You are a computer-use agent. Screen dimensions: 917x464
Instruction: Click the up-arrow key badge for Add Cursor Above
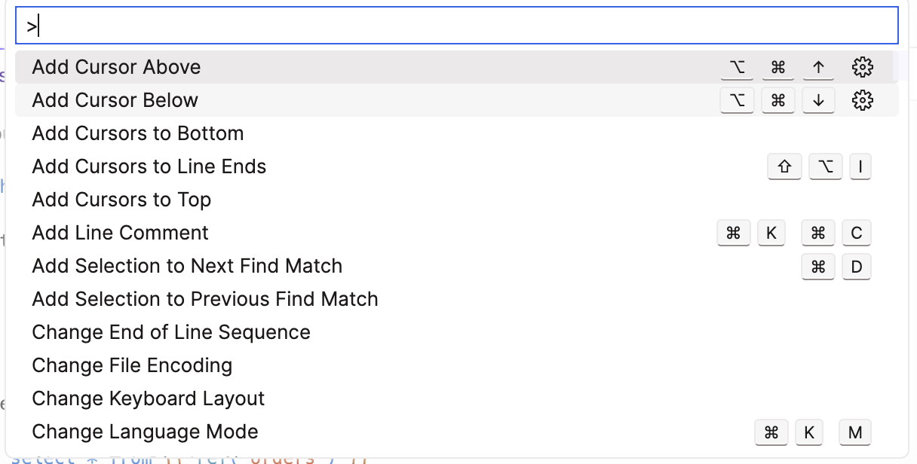pos(818,66)
